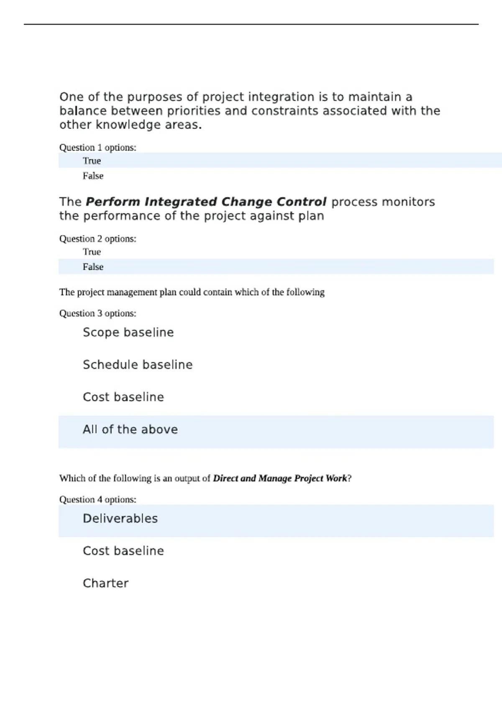Select Cost baseline in Question 4 options
502x712 pixels.
pos(123,551)
